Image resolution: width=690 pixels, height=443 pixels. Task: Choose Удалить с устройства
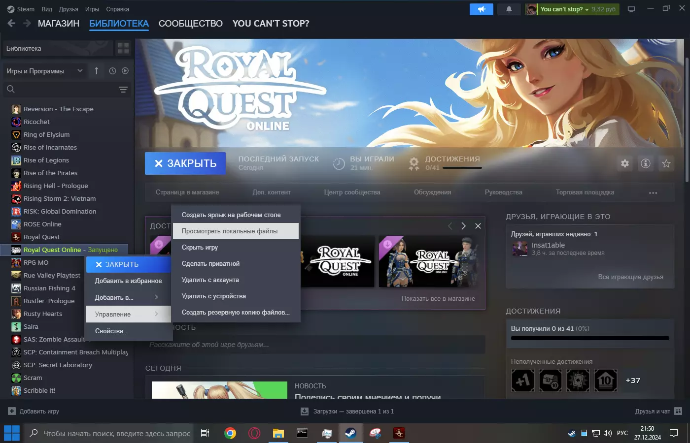tap(236, 296)
